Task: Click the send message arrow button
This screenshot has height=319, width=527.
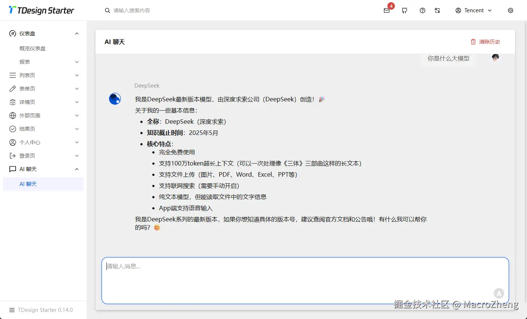Action: (499, 293)
